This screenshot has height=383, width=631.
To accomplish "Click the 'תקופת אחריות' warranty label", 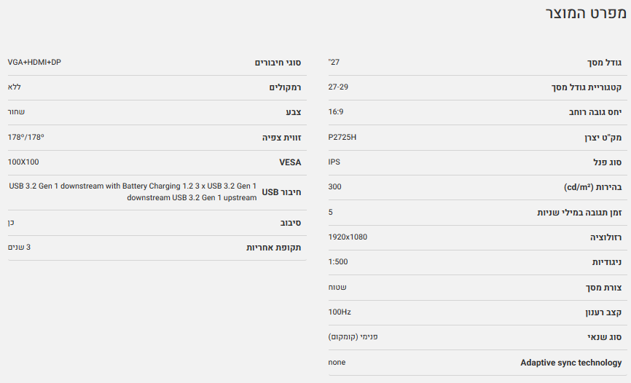I will [274, 248].
